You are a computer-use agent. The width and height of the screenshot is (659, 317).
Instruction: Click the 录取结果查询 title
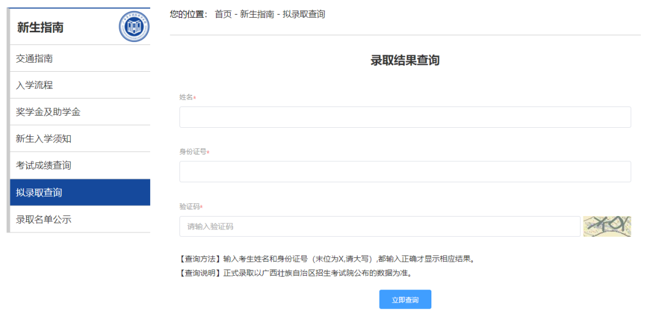(405, 60)
